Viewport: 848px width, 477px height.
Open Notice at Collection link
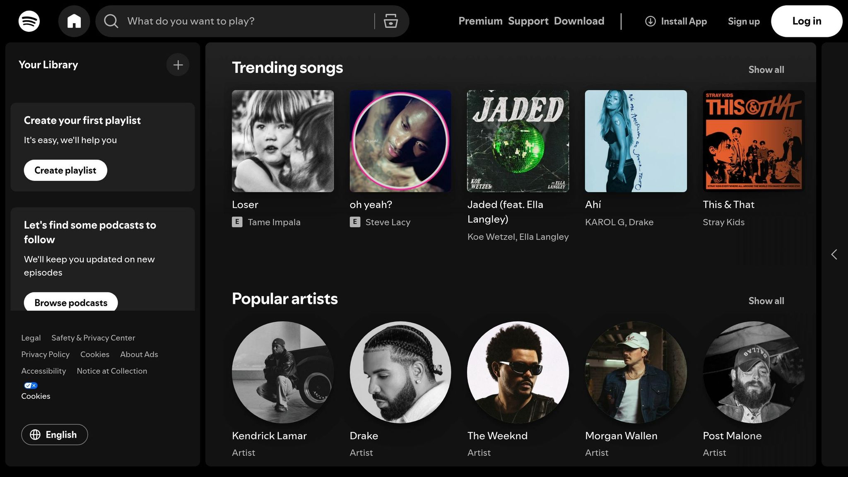pos(112,371)
